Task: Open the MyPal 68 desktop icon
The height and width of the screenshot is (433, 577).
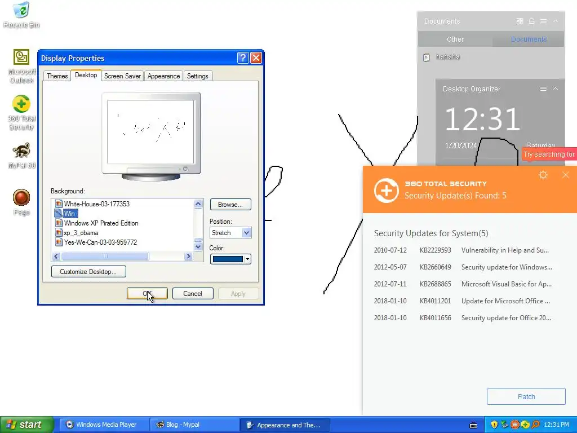Action: (21, 156)
